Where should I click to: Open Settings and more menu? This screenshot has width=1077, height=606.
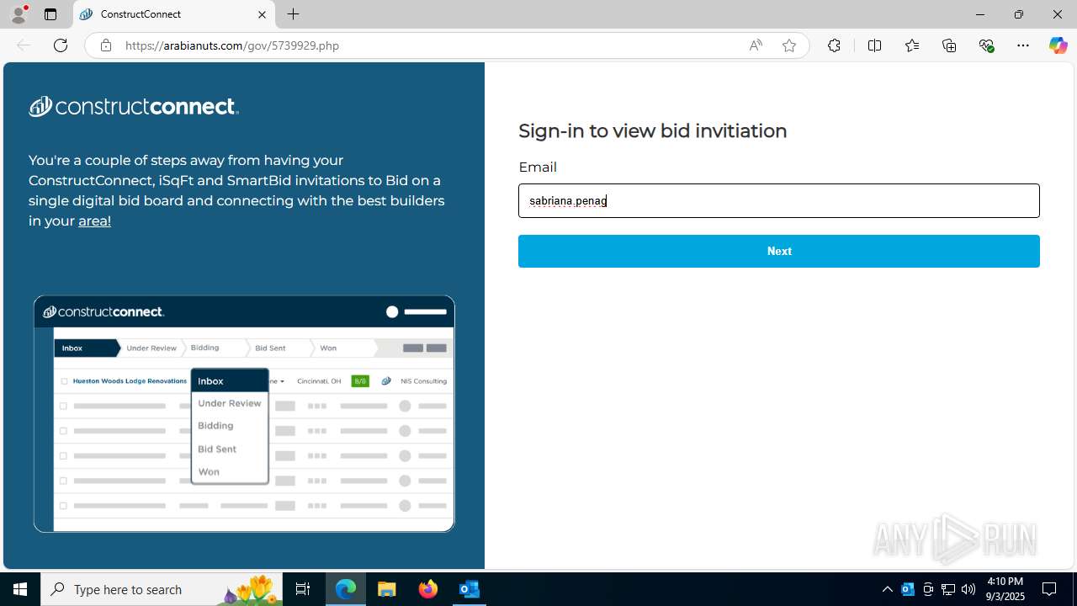coord(1023,45)
